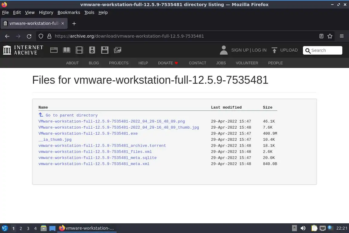Click SIGN UP | LOG IN link

click(249, 50)
